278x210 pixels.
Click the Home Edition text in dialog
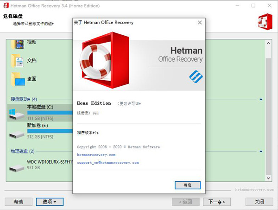coord(94,103)
